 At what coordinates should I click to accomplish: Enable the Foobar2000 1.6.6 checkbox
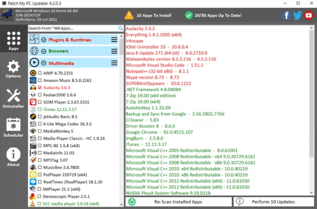pyautogui.click(x=40, y=95)
